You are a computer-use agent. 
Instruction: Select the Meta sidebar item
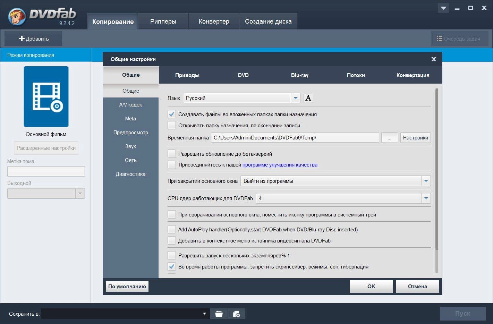[x=130, y=118]
